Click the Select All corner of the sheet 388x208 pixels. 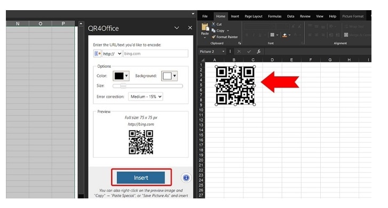click(202, 60)
